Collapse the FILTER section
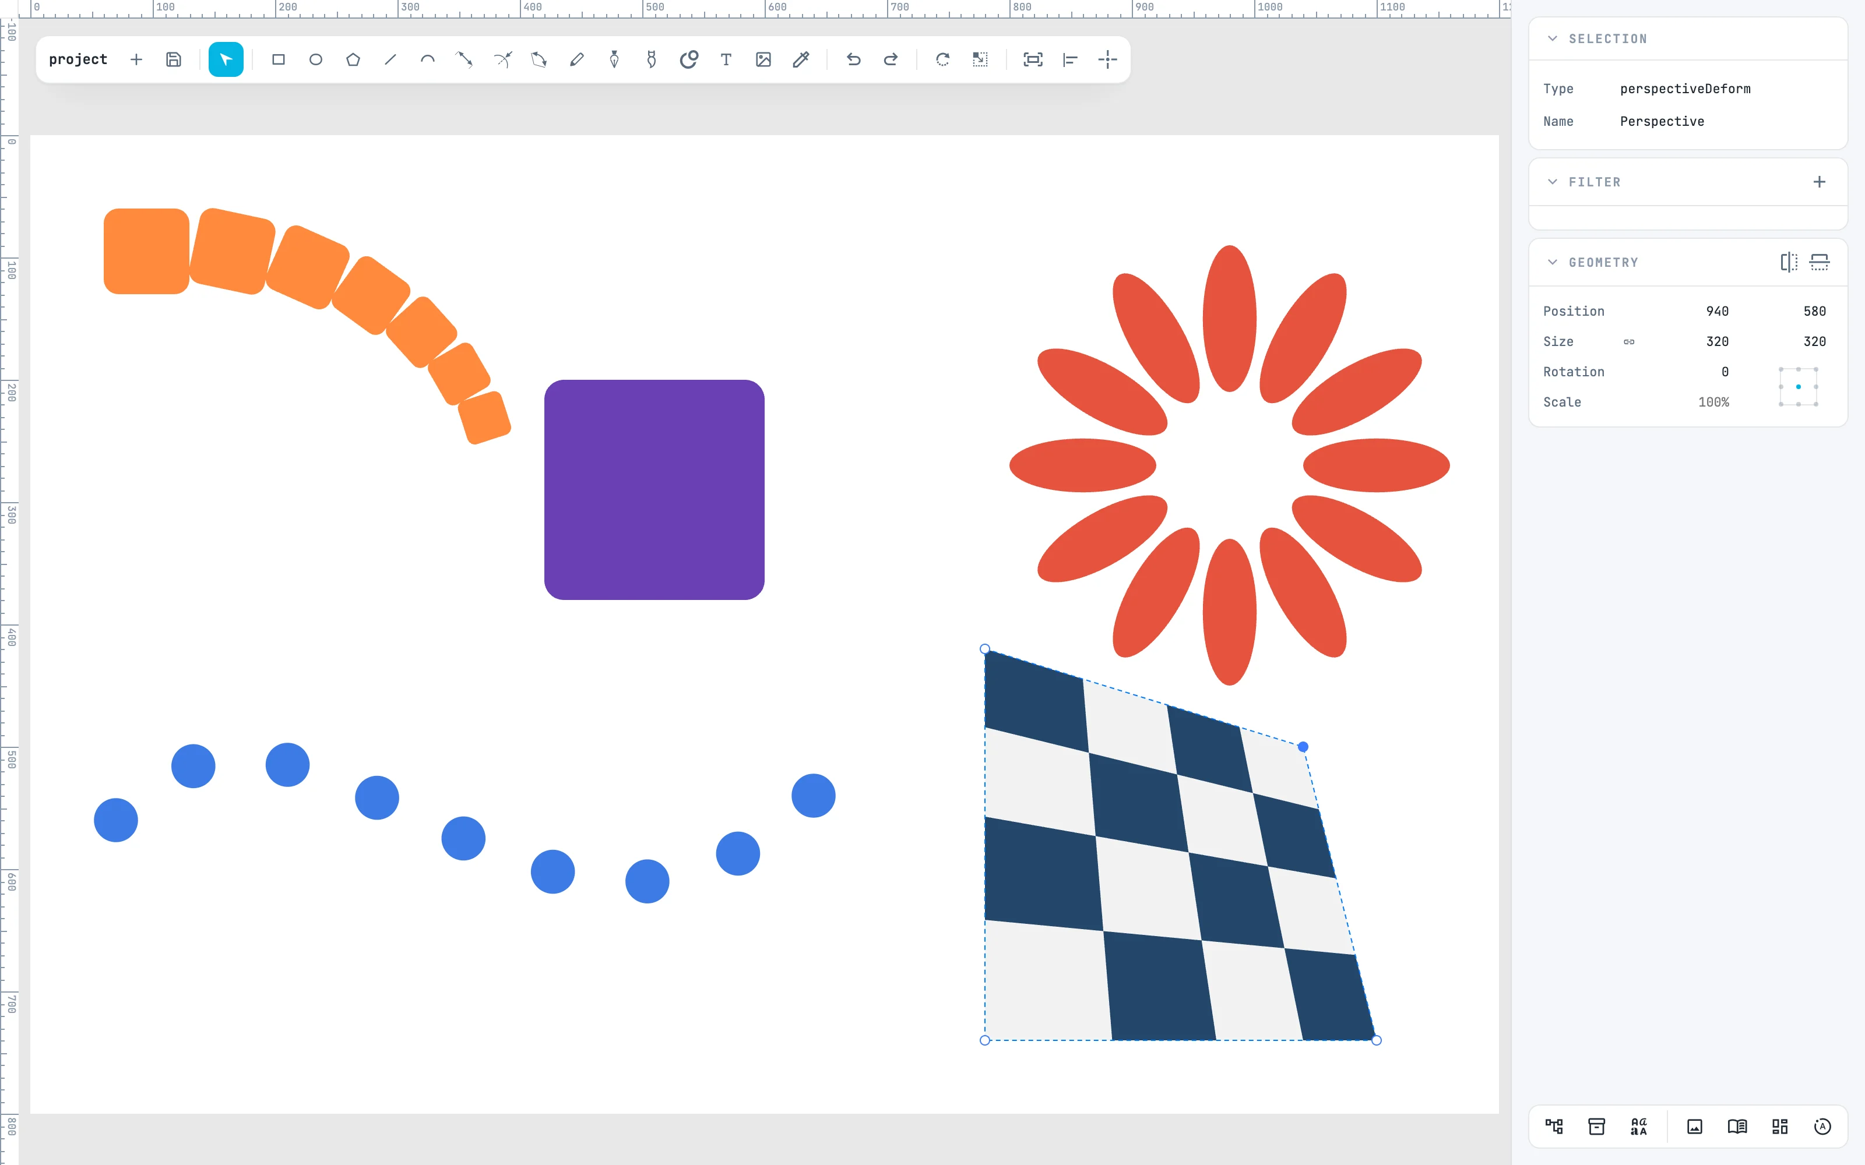Image resolution: width=1865 pixels, height=1165 pixels. (1553, 182)
